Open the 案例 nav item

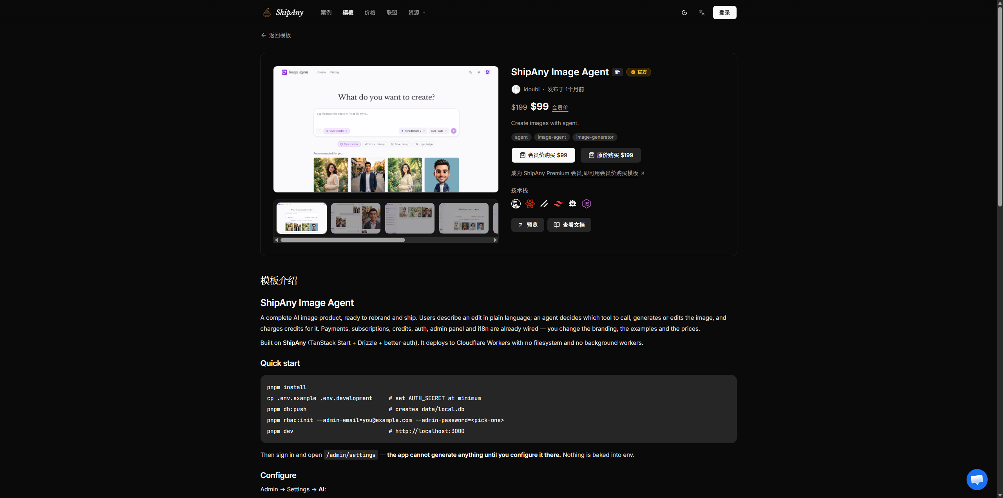[x=326, y=13]
